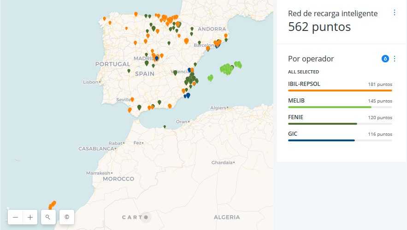Click the Rabat map label
The width and height of the screenshot is (407, 230).
click(115, 143)
